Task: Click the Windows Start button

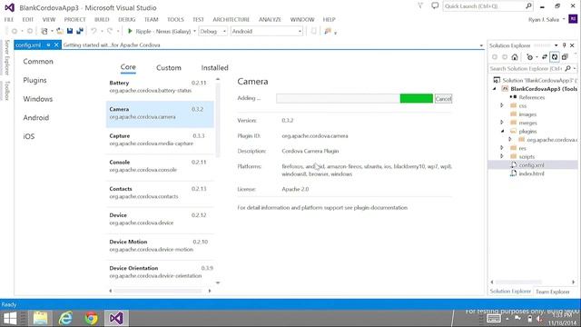Action: click(10, 318)
